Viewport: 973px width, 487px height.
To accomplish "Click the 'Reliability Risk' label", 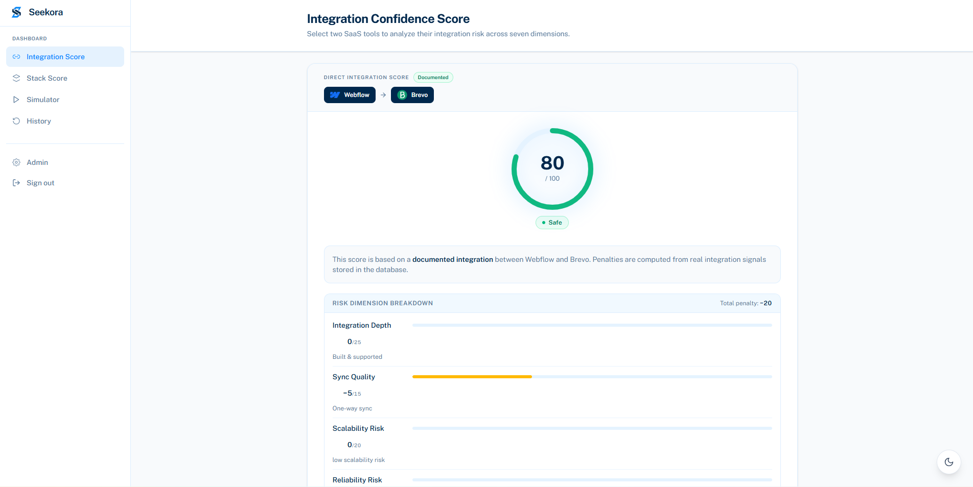I will click(x=357, y=480).
